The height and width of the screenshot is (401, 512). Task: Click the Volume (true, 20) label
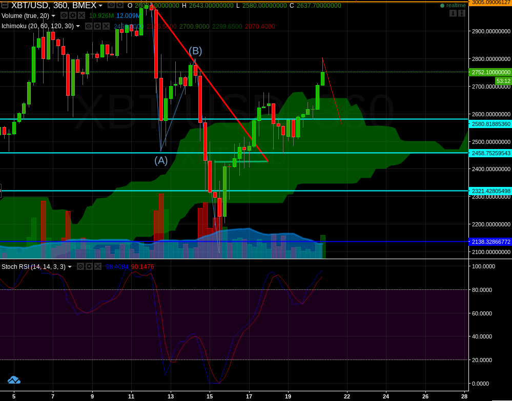(25, 16)
